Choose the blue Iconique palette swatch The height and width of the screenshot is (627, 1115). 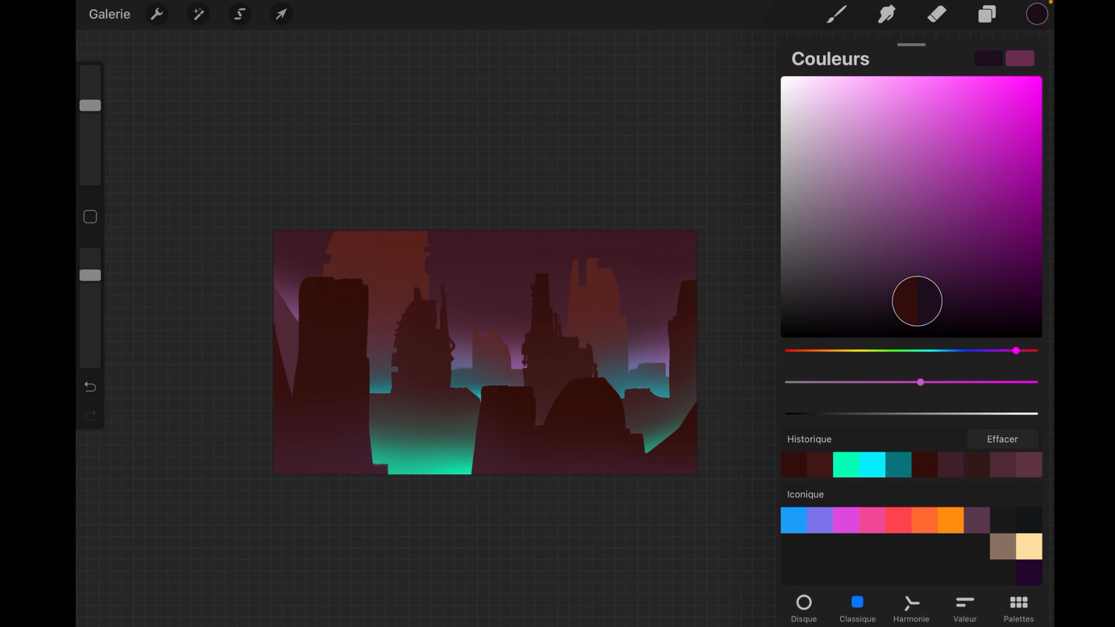pos(794,520)
